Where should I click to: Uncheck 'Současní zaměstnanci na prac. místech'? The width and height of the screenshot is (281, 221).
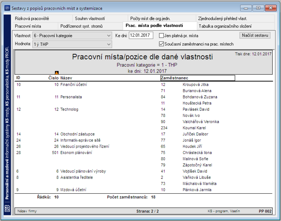[161, 44]
